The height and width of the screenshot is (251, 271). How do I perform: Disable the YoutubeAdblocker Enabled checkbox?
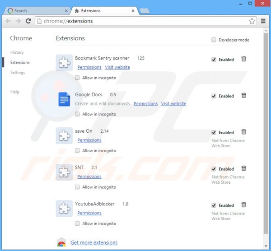[x=214, y=205]
